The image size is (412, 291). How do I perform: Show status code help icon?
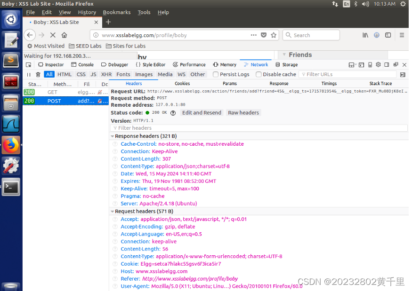[173, 113]
